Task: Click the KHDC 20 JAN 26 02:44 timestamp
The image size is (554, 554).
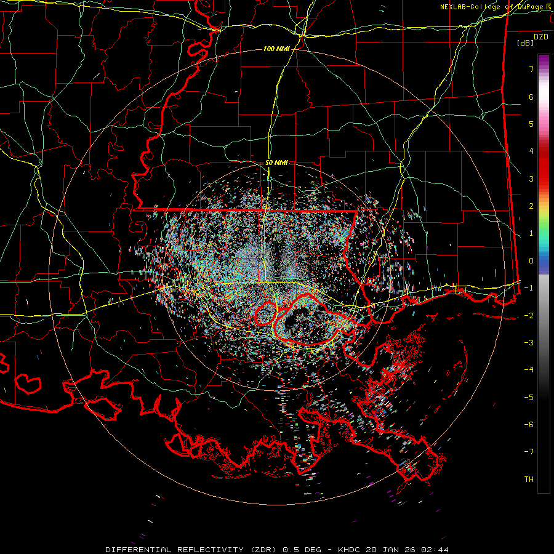Action: 393,550
